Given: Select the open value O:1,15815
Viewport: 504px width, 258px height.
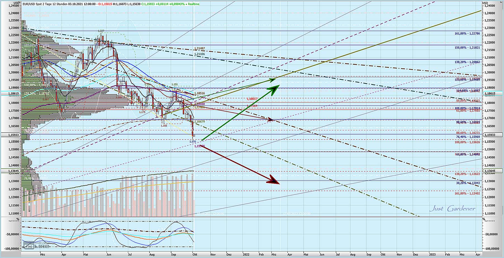Looking at the screenshot, I should (x=106, y=4).
